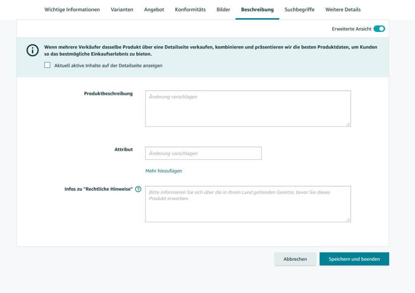Select the Konformitäts tab
This screenshot has height=293, width=415.
click(190, 10)
